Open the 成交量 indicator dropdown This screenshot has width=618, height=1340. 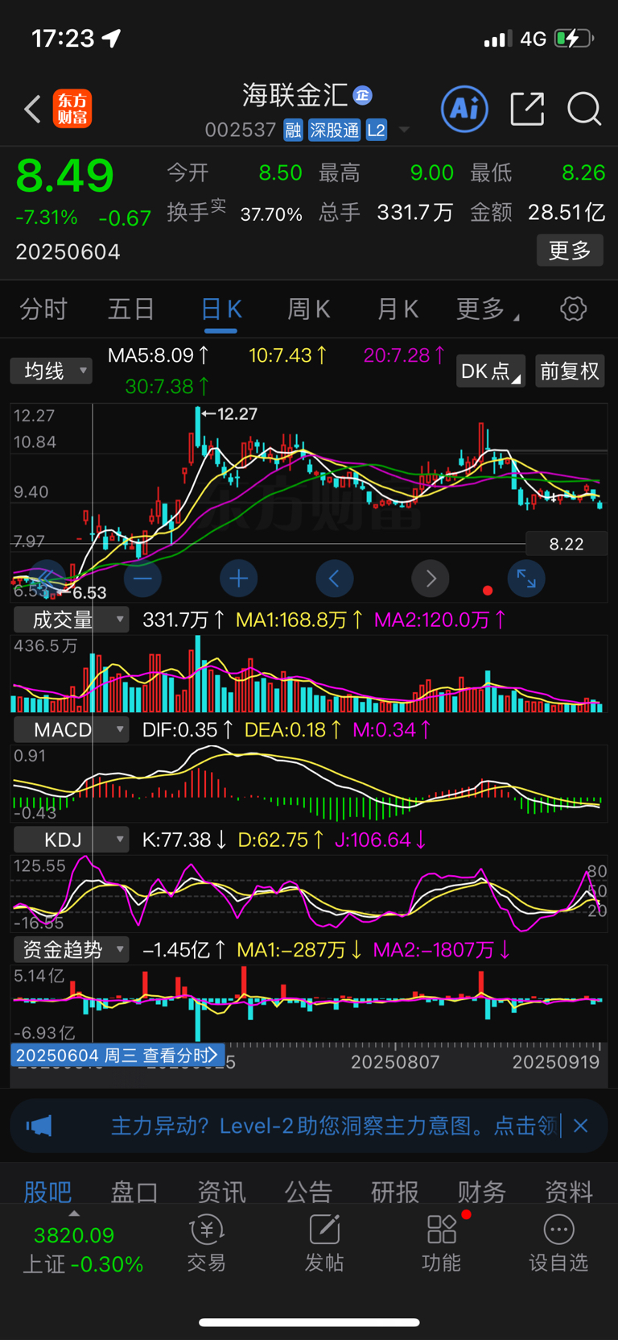(71, 620)
